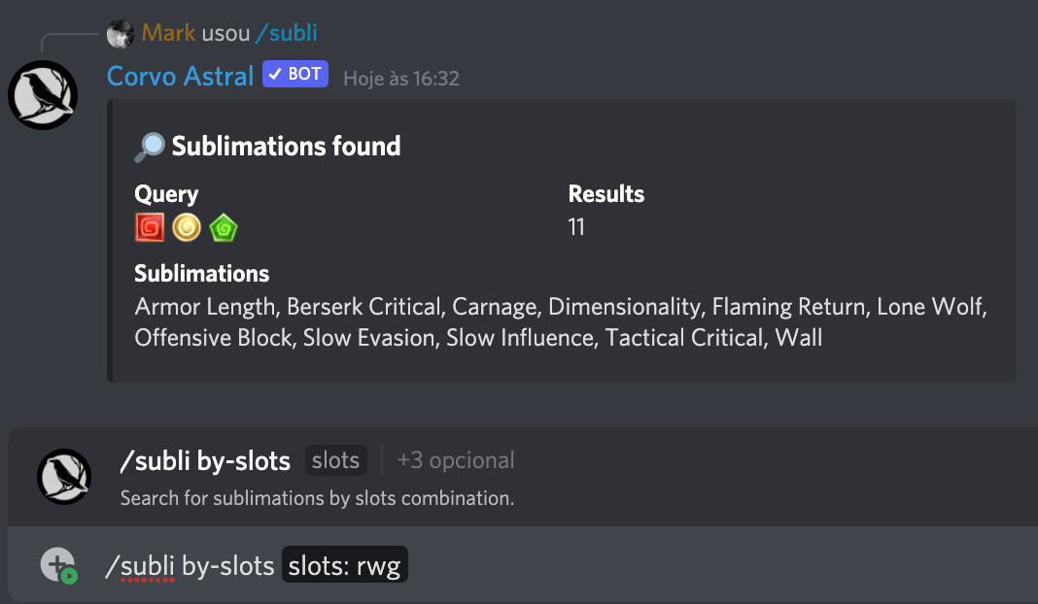
Task: Select the /subli by-slots command suggestion
Action: point(205,461)
